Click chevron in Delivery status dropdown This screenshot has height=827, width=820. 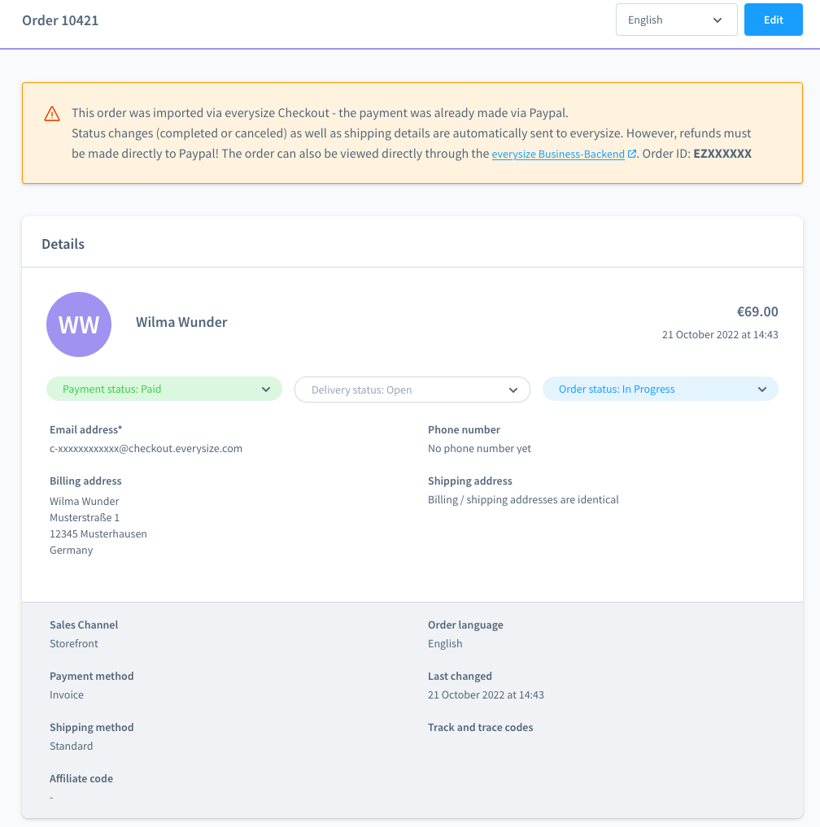(512, 390)
